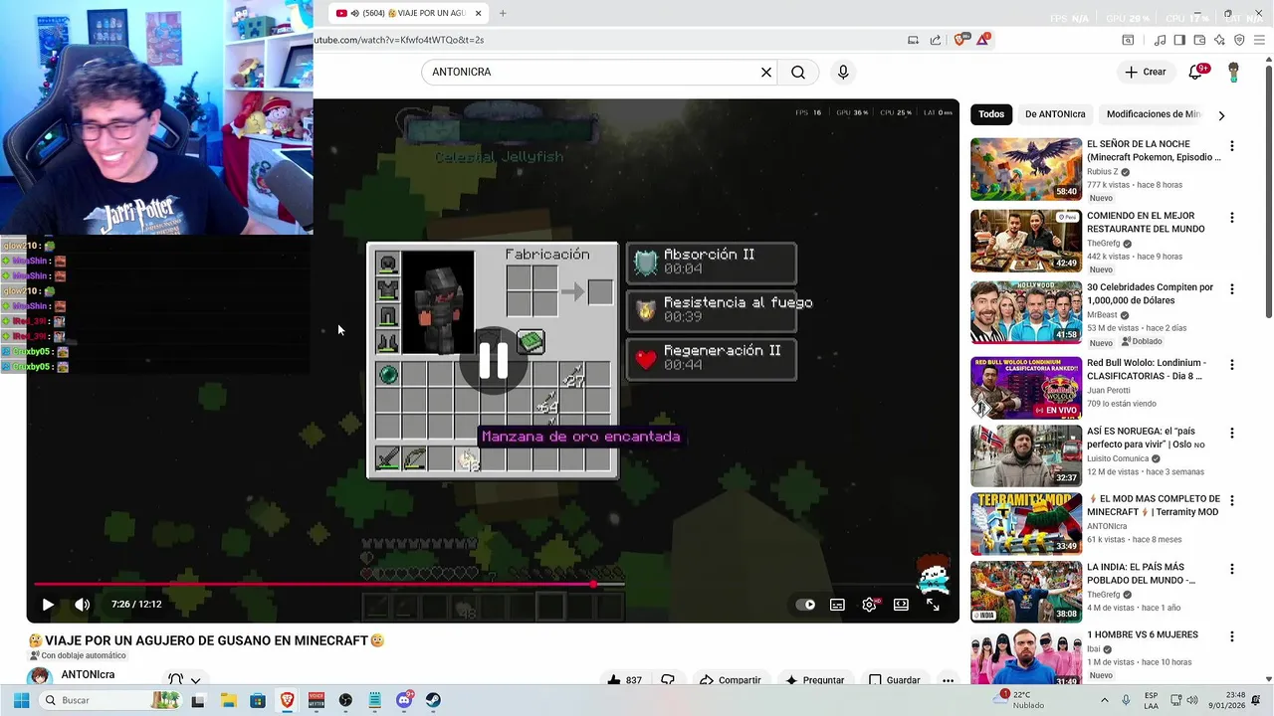The width and height of the screenshot is (1274, 716).
Task: Mute the video with the volume icon
Action: tap(83, 604)
